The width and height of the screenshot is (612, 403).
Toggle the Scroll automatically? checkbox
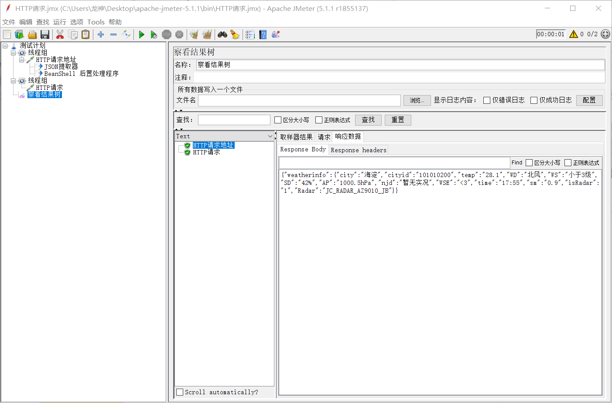coord(180,392)
